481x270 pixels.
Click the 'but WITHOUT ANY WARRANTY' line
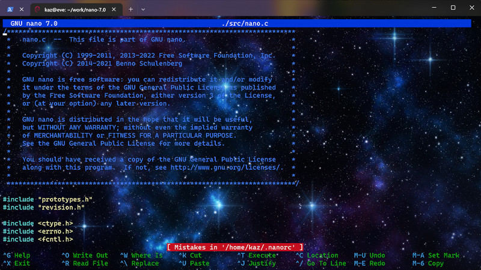tap(137, 127)
